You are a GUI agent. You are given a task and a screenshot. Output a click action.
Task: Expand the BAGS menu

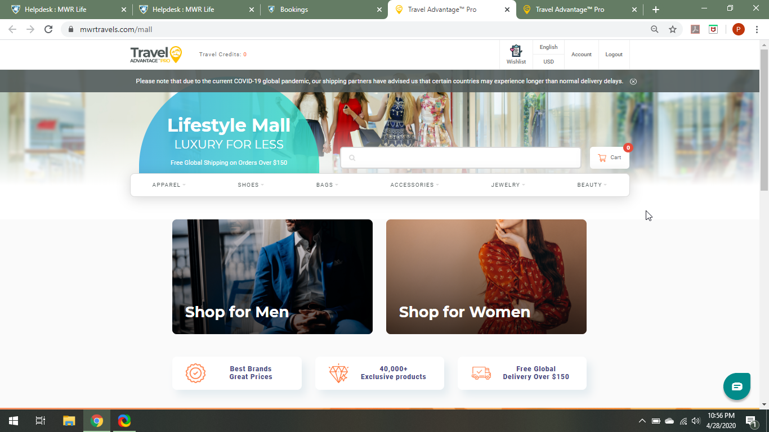327,185
